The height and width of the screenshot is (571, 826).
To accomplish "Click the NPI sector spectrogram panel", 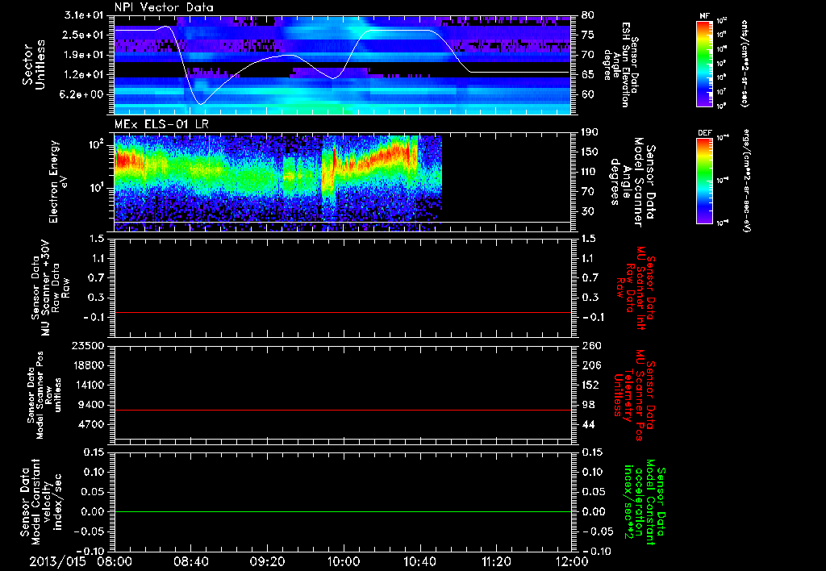I will (x=342, y=65).
